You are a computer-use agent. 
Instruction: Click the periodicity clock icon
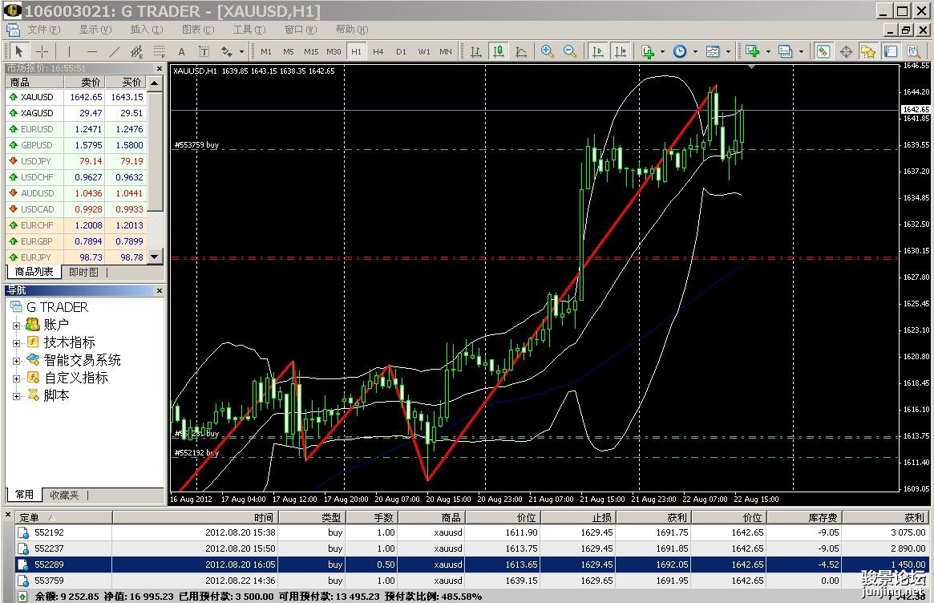680,52
